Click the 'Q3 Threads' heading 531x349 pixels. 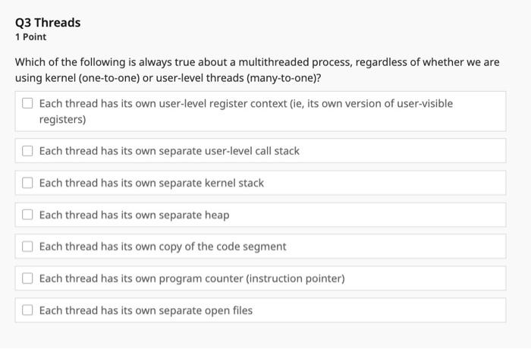48,22
